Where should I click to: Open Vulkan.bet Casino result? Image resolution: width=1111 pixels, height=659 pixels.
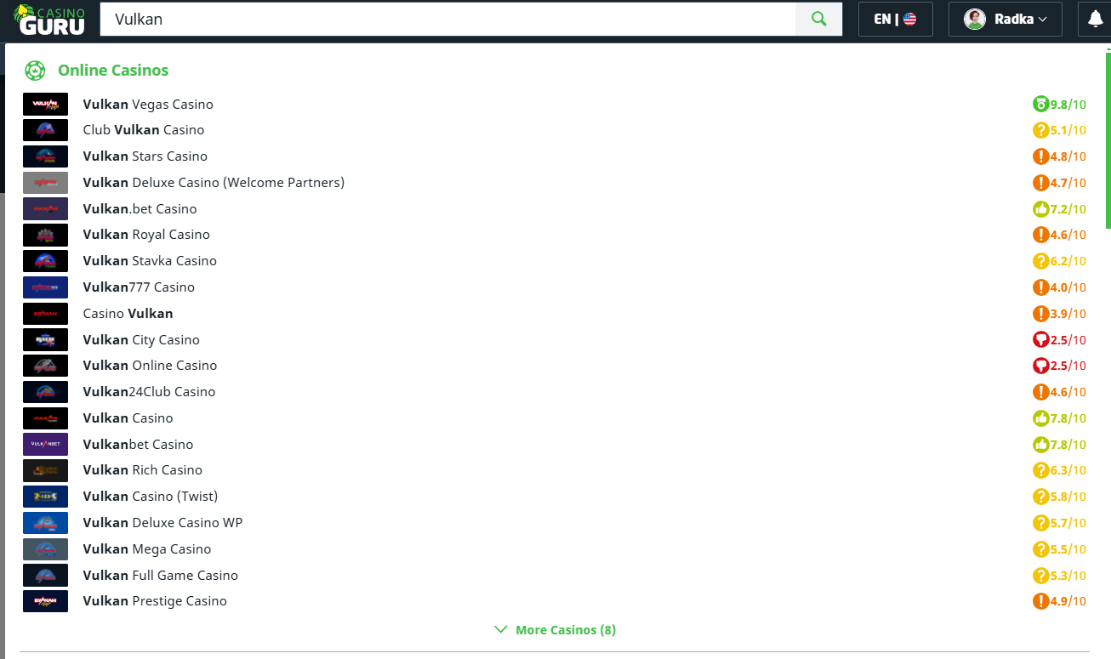pos(140,209)
